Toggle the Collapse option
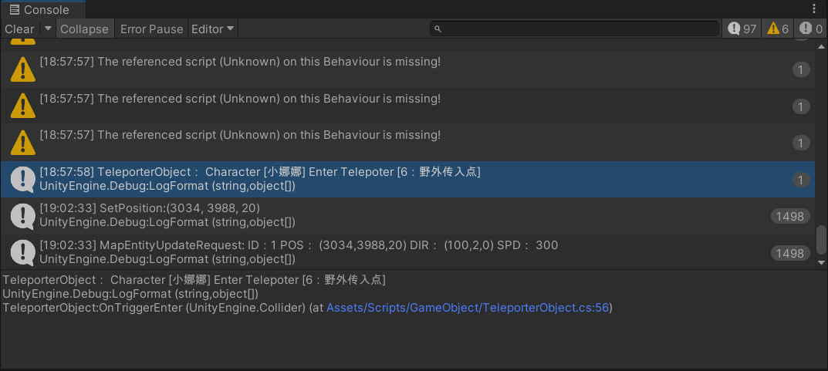828x371 pixels. point(84,29)
